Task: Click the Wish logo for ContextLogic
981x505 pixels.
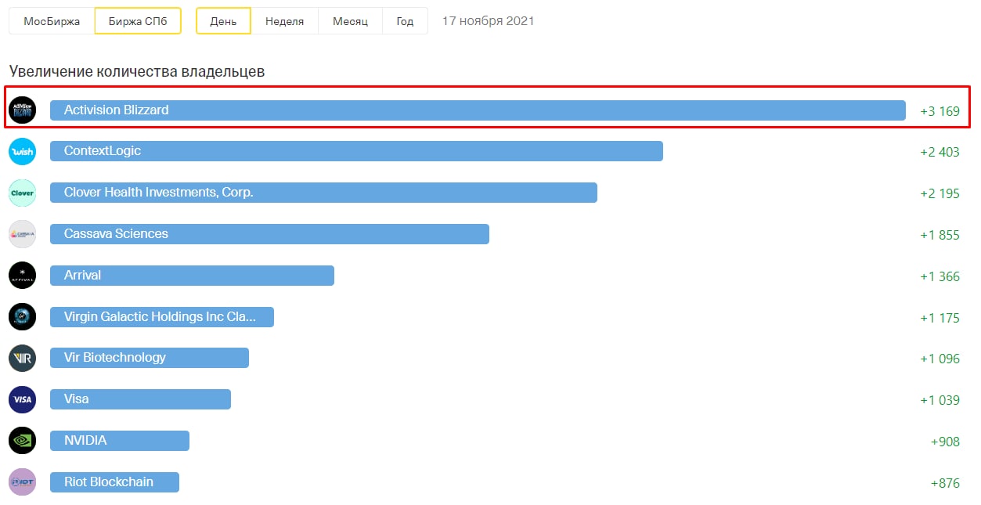Action: click(22, 151)
